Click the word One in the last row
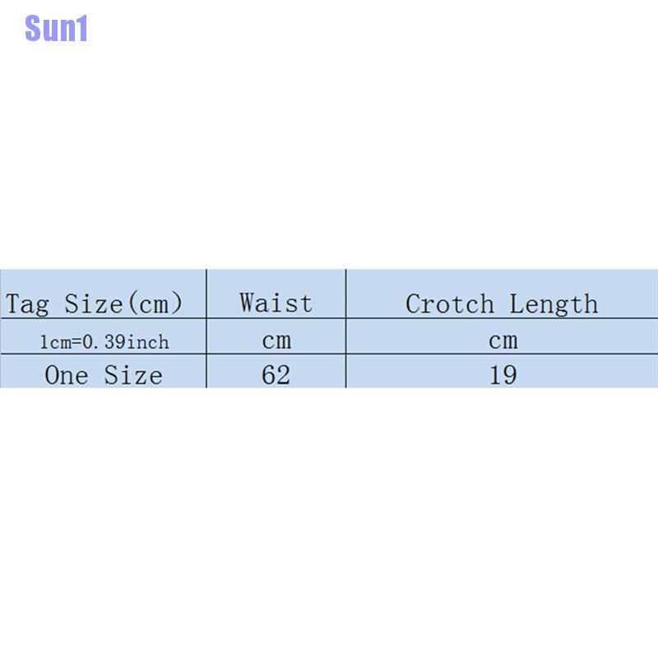 pos(66,375)
